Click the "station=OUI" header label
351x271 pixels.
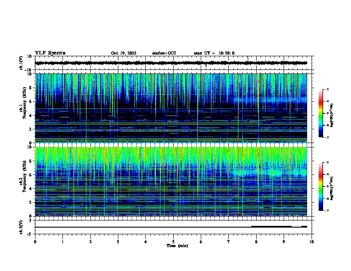tap(164, 53)
